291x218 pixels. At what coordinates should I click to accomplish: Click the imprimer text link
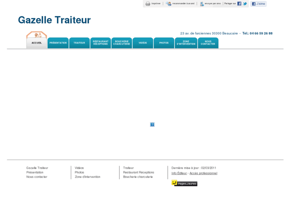point(156,4)
